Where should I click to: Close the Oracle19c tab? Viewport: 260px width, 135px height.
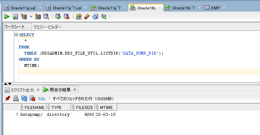coord(160,8)
